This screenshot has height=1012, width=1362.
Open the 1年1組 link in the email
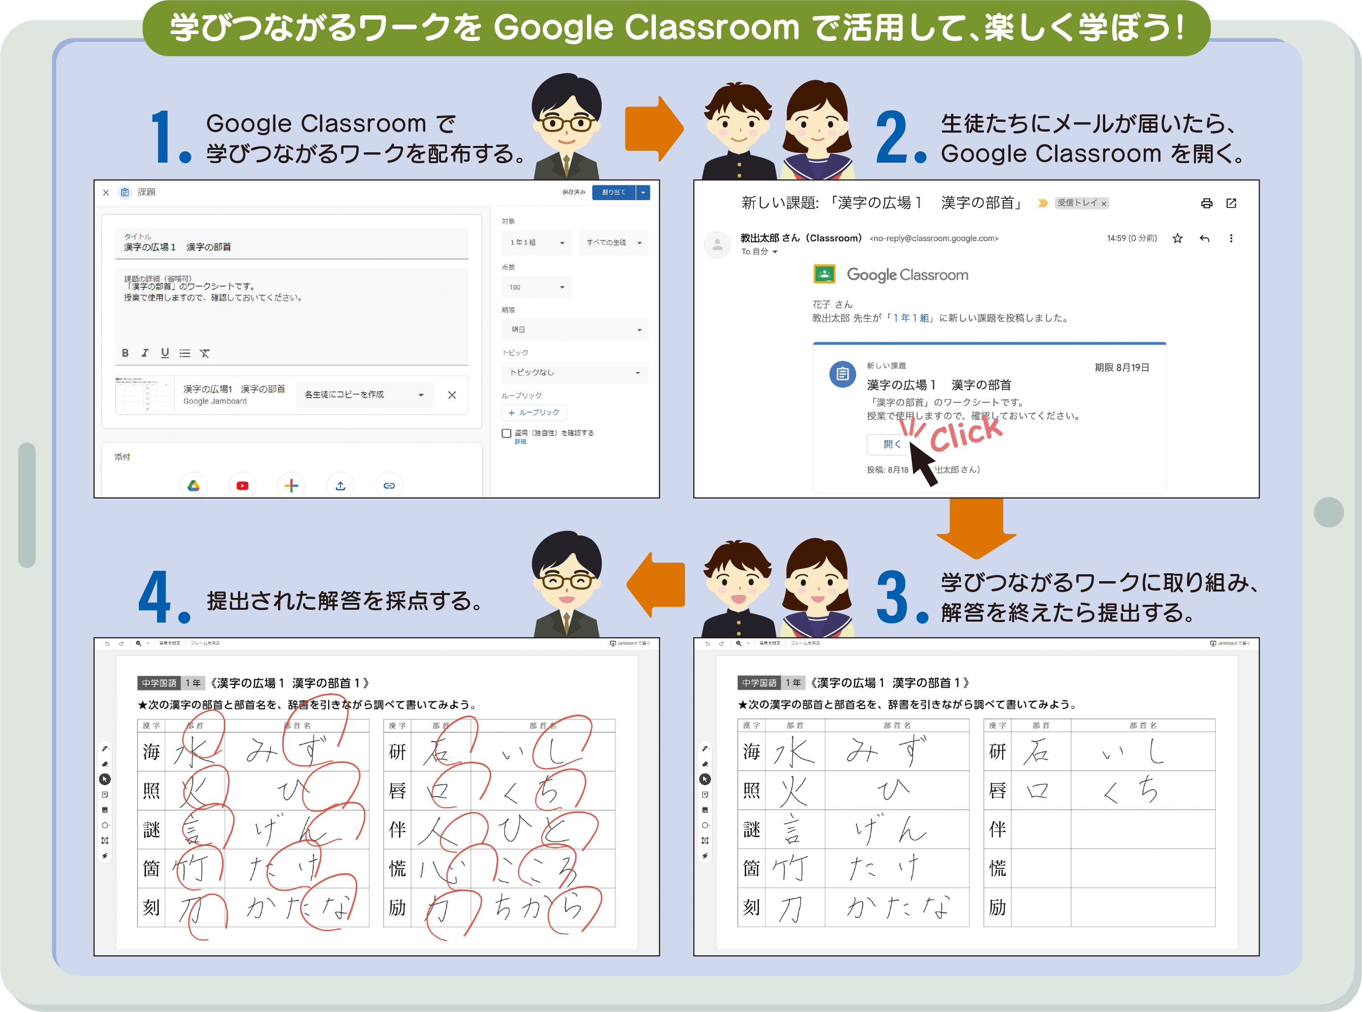tap(911, 318)
